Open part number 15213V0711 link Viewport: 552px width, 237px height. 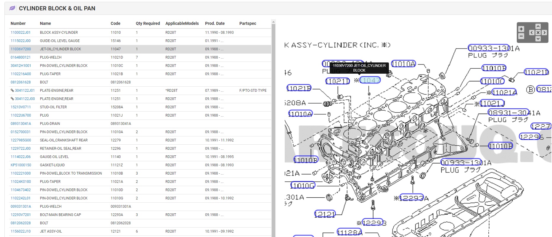tap(20, 107)
